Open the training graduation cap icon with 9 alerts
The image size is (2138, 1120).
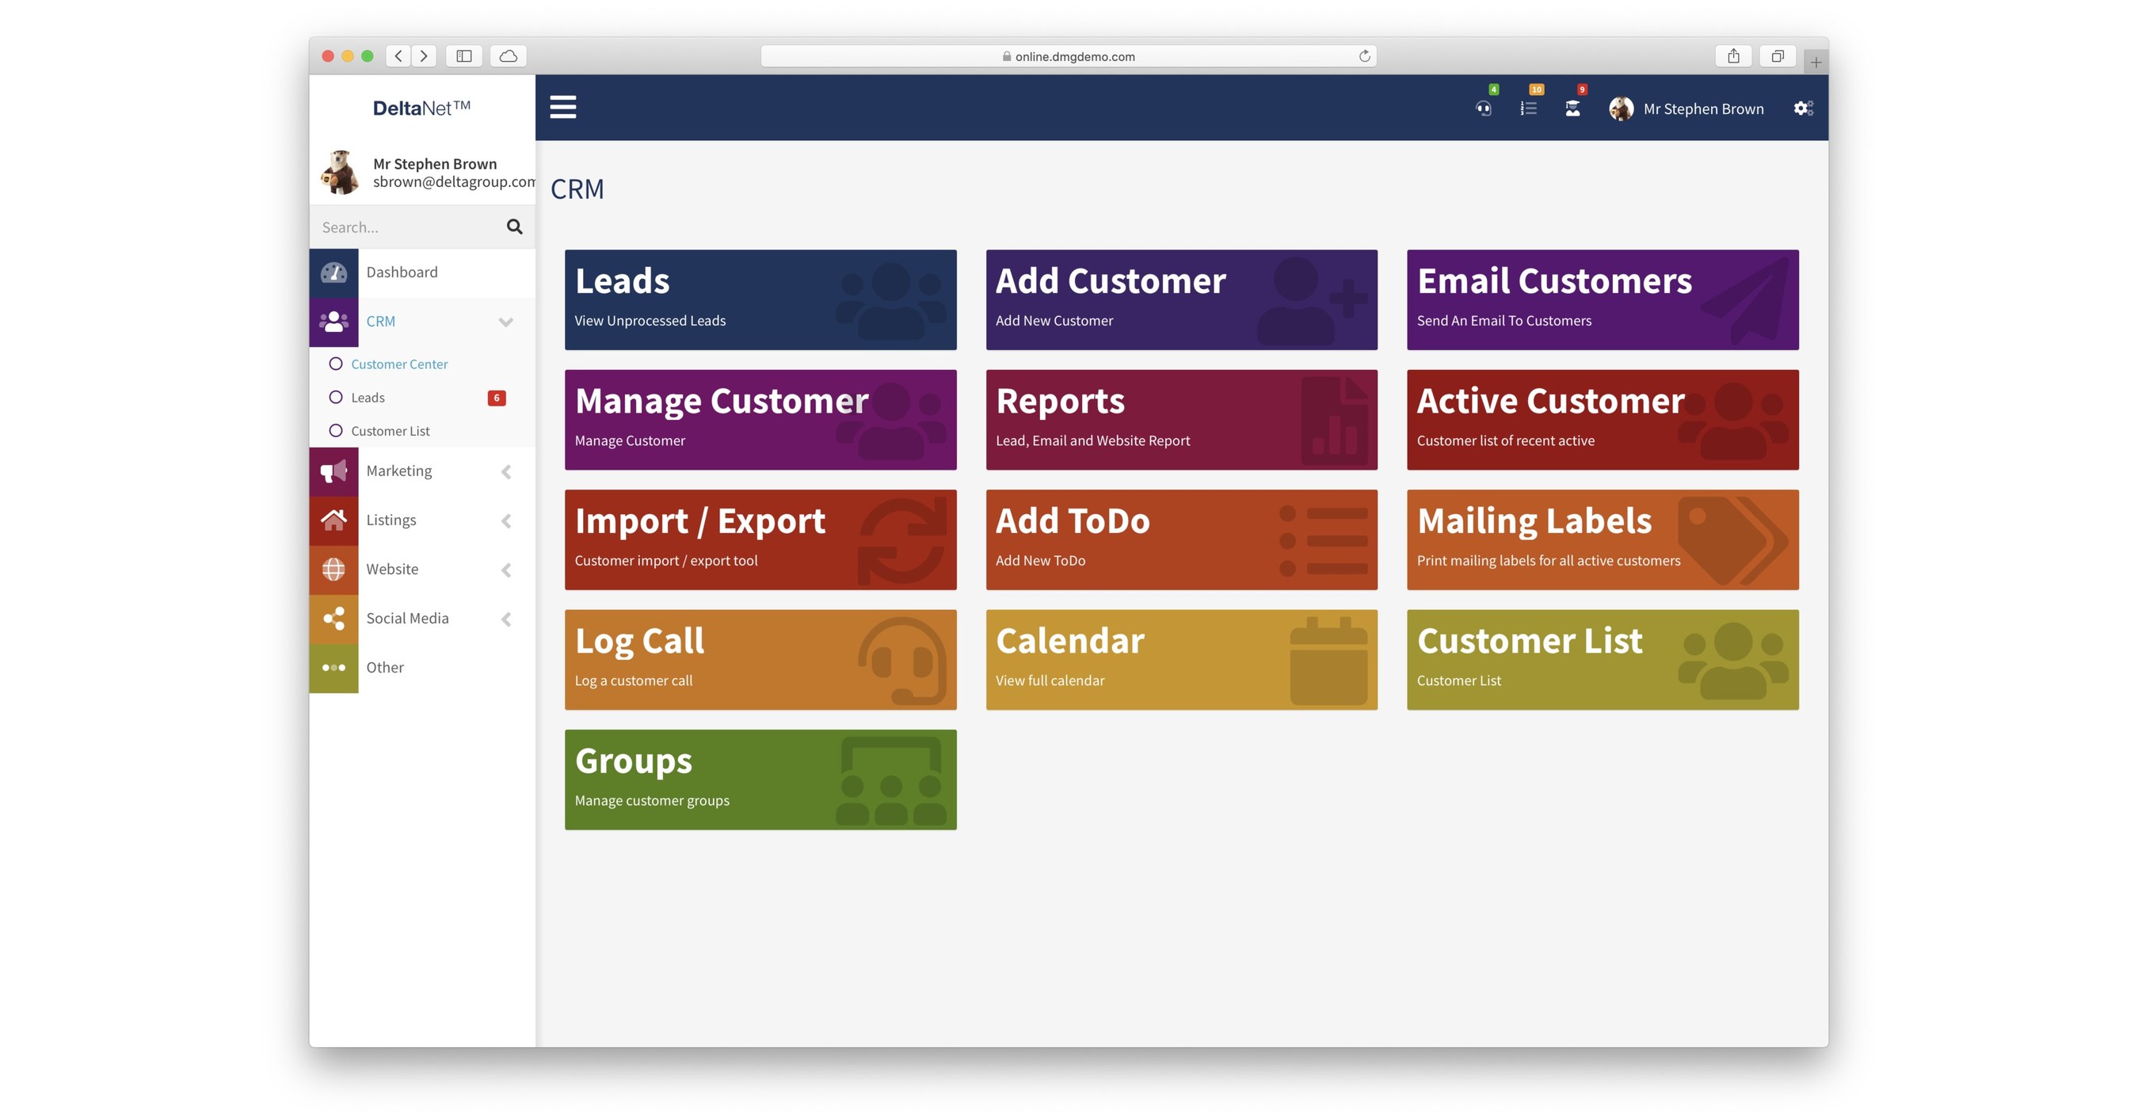point(1572,108)
